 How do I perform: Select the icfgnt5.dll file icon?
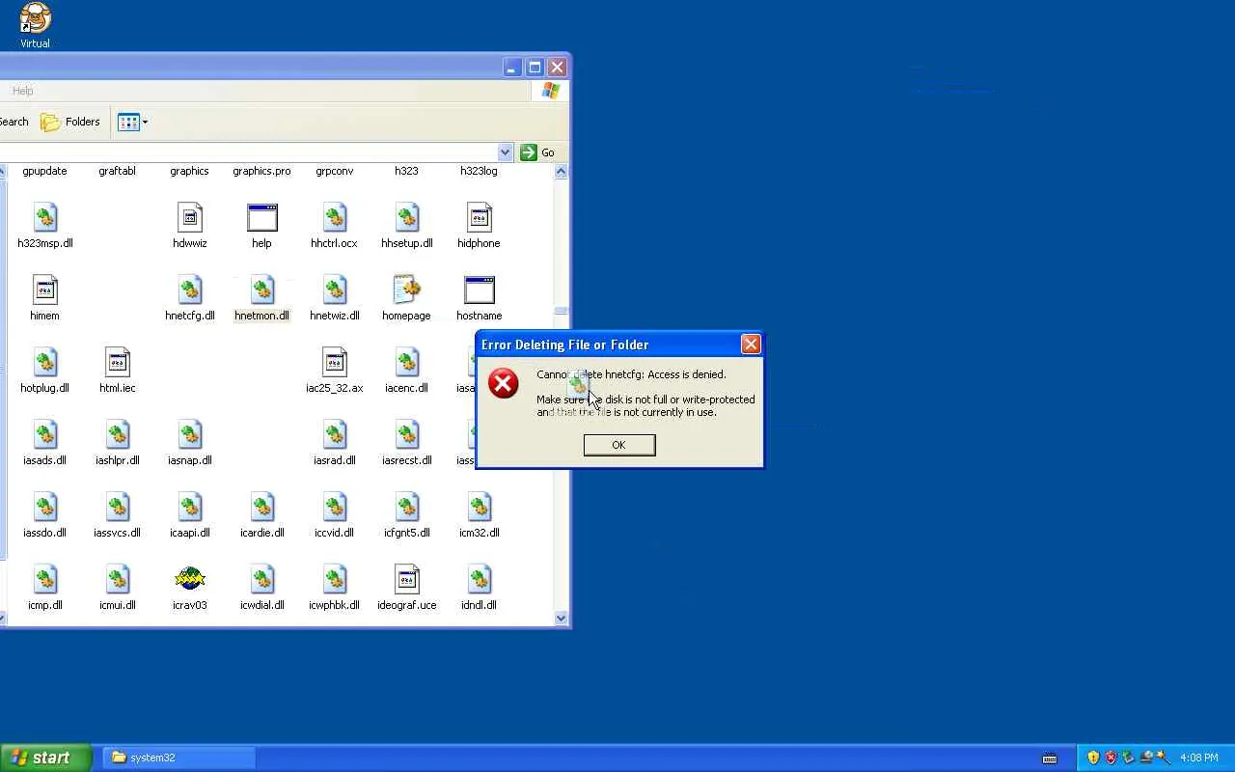(x=407, y=507)
